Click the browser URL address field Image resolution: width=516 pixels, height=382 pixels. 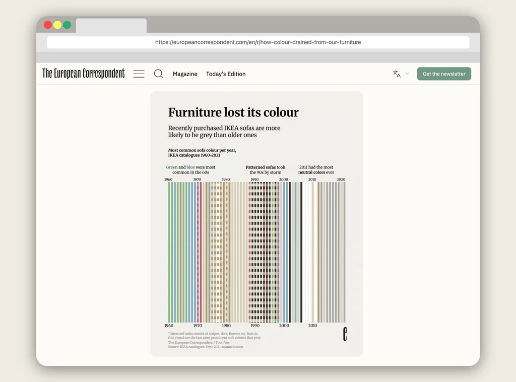point(258,42)
